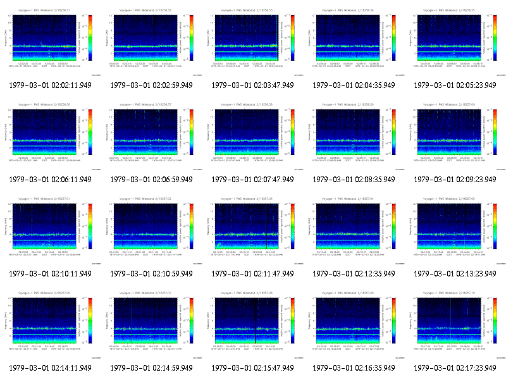Open spectrogram thumbnail for 02:14:59.949
This screenshot has width=506, height=377.
pyautogui.click(x=152, y=324)
